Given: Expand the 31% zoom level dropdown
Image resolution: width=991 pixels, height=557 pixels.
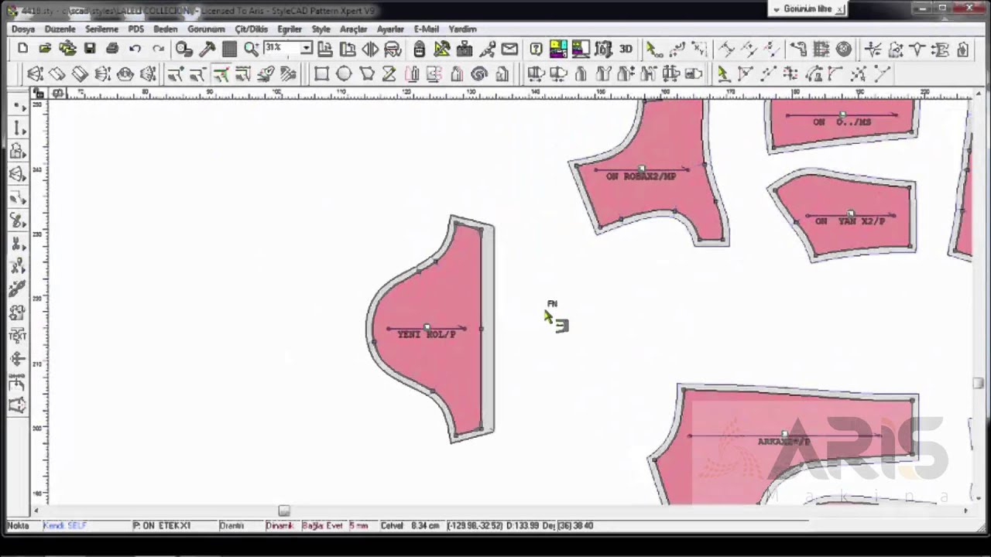Looking at the screenshot, I should click(x=307, y=48).
